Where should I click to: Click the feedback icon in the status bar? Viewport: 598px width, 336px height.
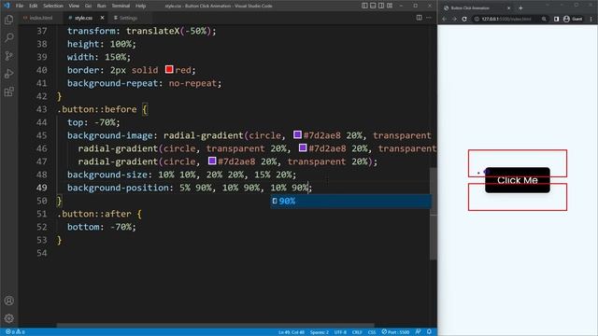[419, 332]
